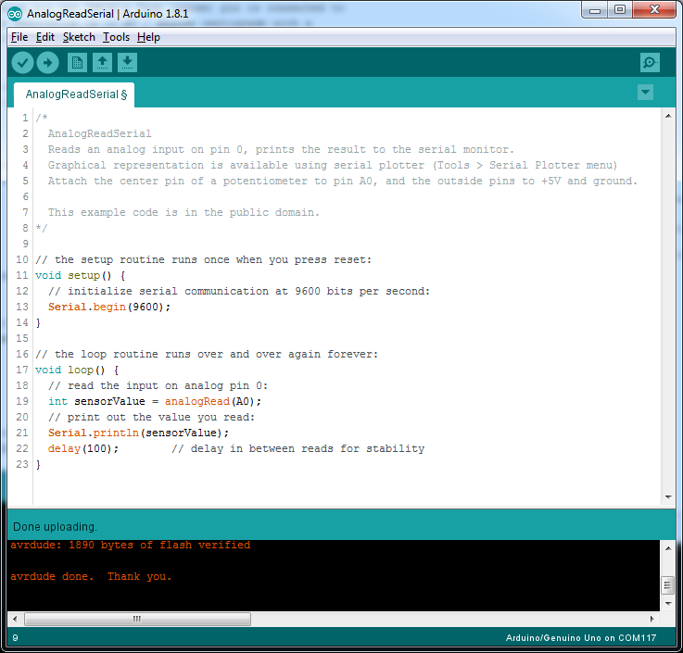Click line number 9 in status bar
The image size is (683, 653).
[15, 638]
